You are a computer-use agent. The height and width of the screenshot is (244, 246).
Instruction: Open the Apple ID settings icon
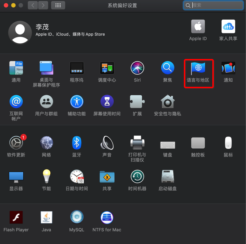click(x=198, y=26)
